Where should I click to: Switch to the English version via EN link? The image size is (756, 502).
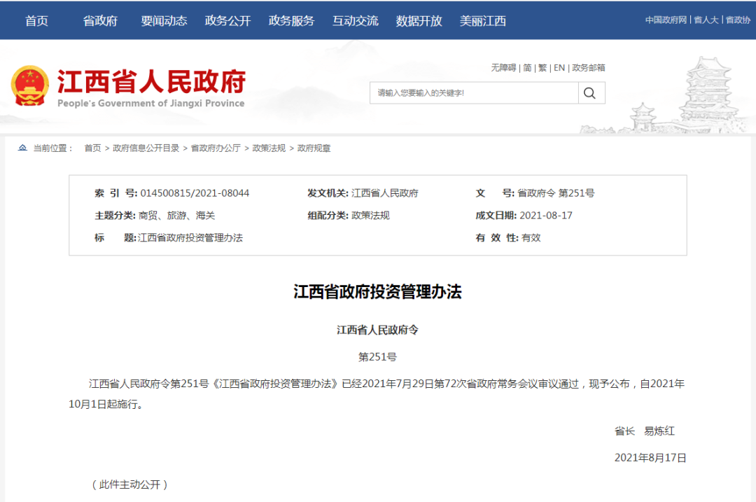(x=559, y=67)
